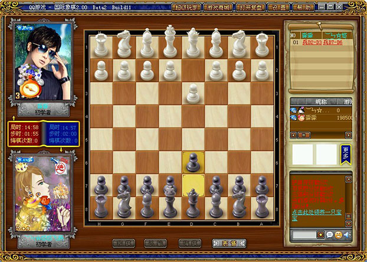This screenshot has height=262, width=367.
Task: Click the move record 兵D2-D3
Action: [x=312, y=42]
